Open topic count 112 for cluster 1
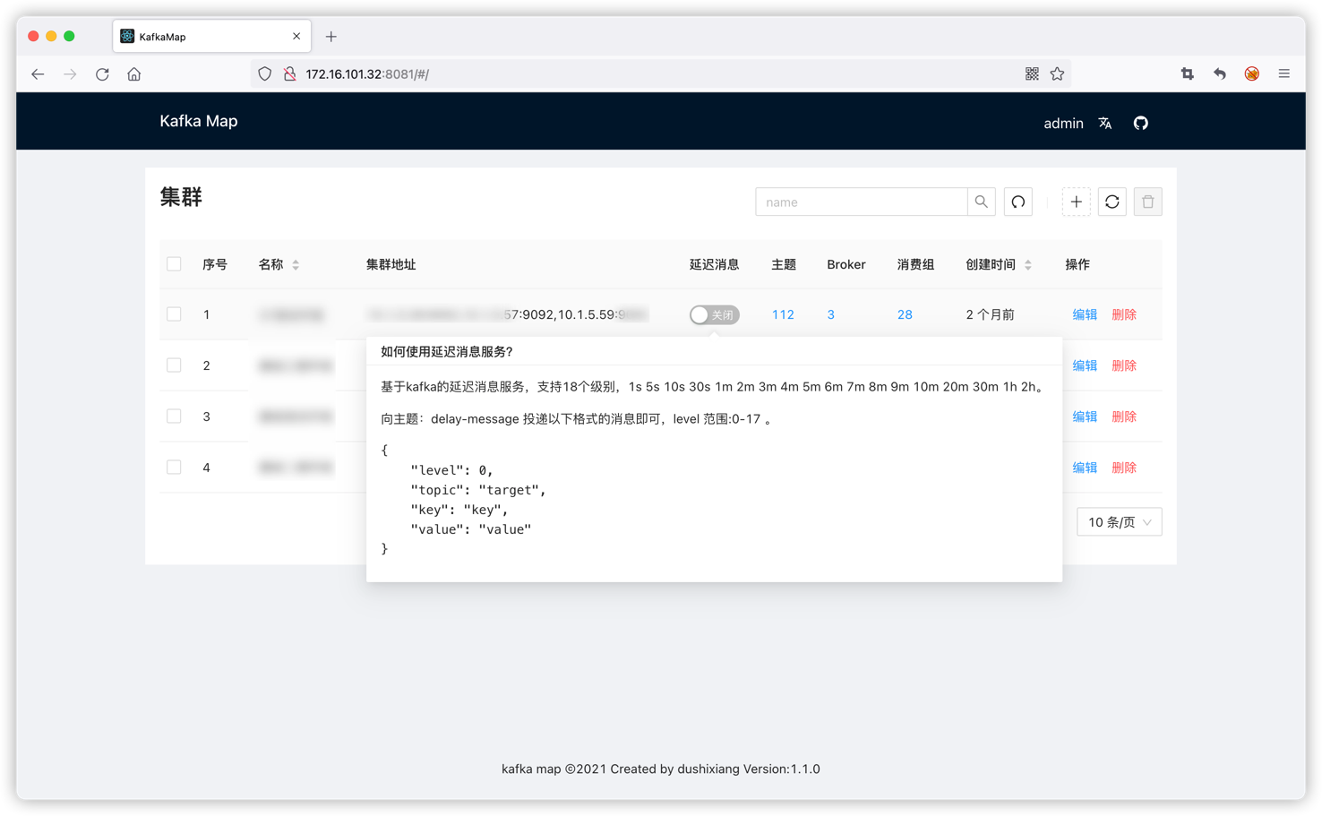This screenshot has width=1322, height=816. click(x=783, y=314)
